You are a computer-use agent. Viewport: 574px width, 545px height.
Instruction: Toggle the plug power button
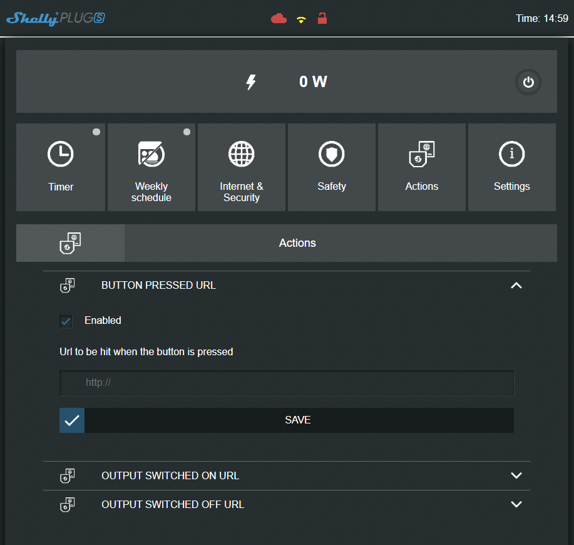point(528,82)
